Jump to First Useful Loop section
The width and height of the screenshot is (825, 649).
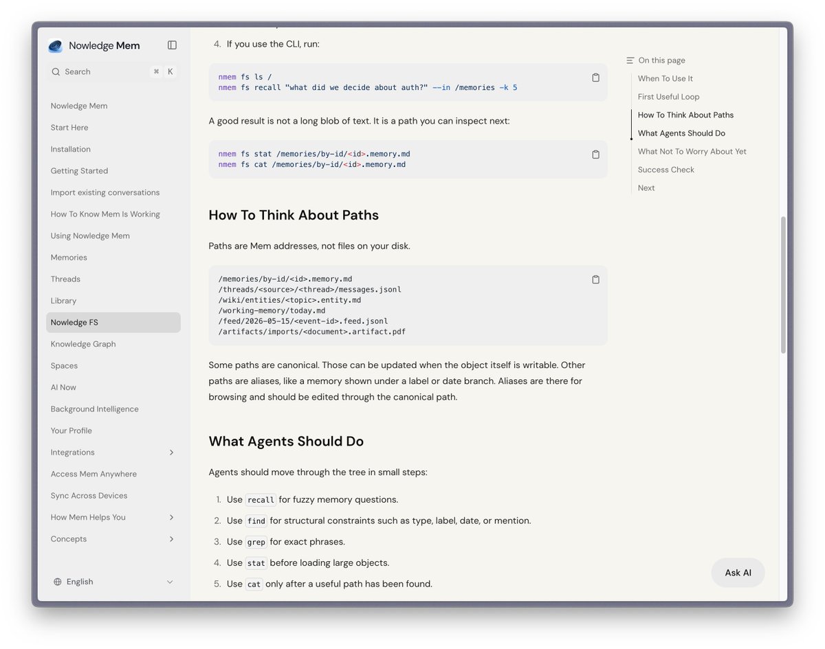point(668,97)
